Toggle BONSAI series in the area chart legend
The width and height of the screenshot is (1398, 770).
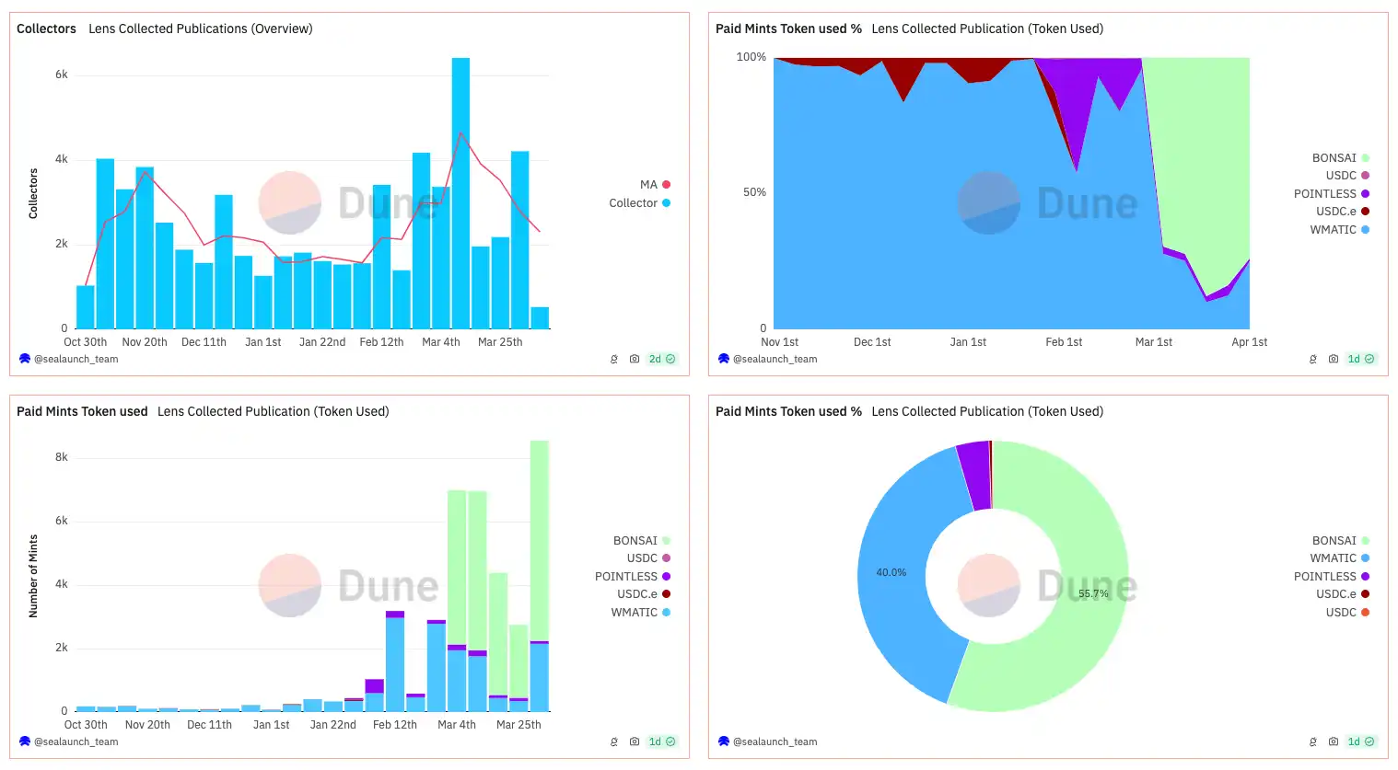pyautogui.click(x=1340, y=158)
